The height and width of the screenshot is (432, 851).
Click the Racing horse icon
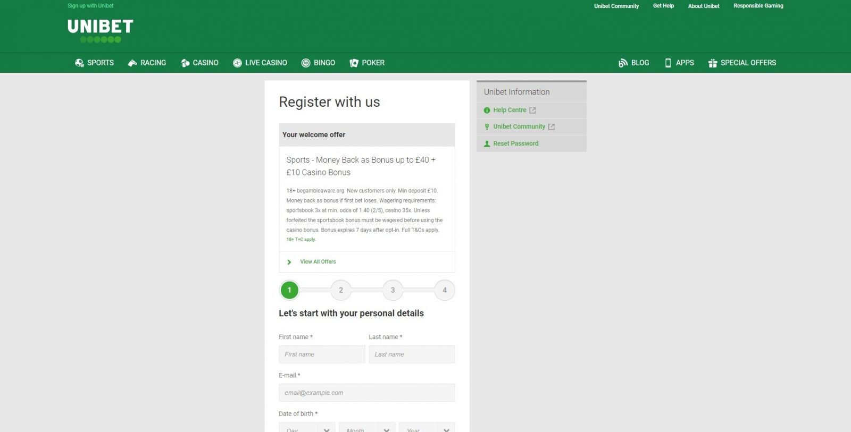pos(132,63)
